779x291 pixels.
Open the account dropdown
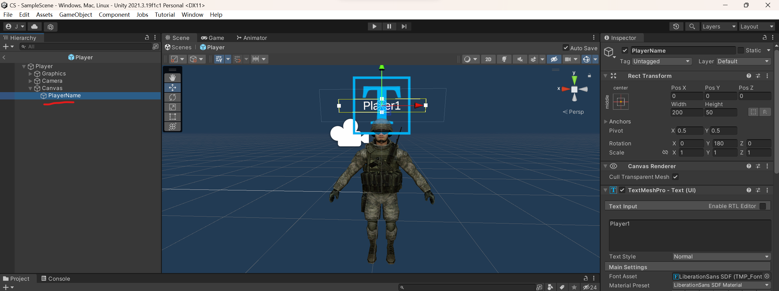click(x=15, y=27)
